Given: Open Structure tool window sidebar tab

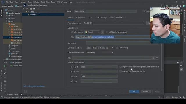Looking at the screenshot, I should [x=1, y=74].
